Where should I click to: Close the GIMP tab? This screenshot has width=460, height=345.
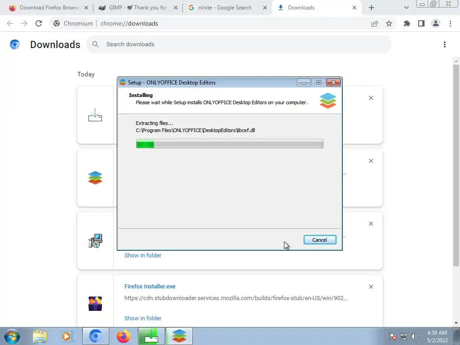176,8
